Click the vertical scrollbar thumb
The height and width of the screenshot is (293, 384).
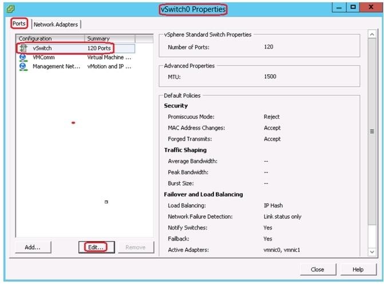(372, 131)
